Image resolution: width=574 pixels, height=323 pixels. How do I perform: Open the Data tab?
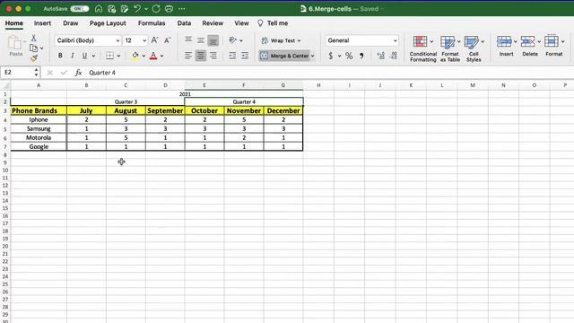click(184, 23)
